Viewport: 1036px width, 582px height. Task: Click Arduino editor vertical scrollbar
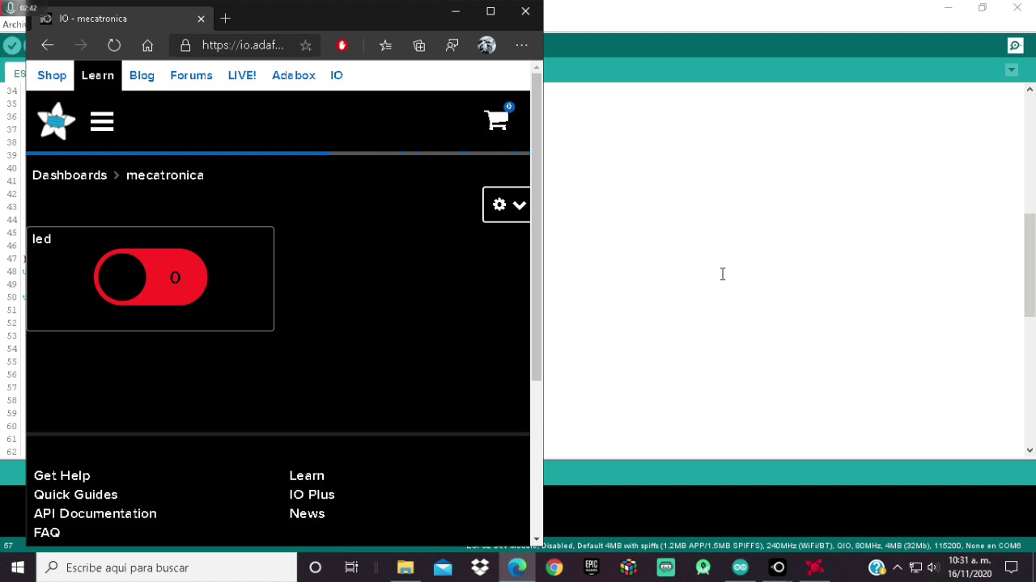click(1030, 265)
